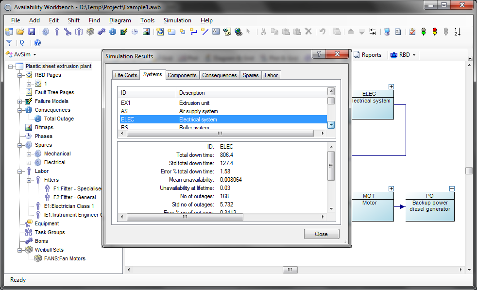Click the Reports button
Screen dimensions: 477x290
367,55
